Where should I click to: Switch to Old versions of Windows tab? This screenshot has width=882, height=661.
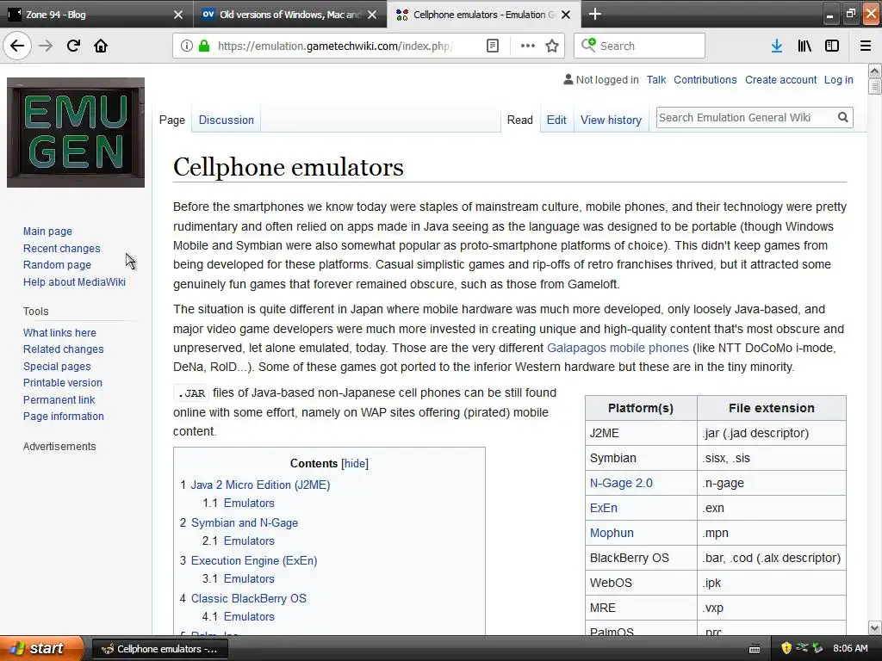[290, 15]
